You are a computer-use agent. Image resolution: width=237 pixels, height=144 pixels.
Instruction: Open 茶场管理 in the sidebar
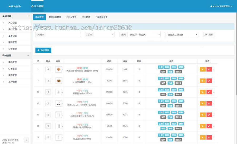coord(13,42)
